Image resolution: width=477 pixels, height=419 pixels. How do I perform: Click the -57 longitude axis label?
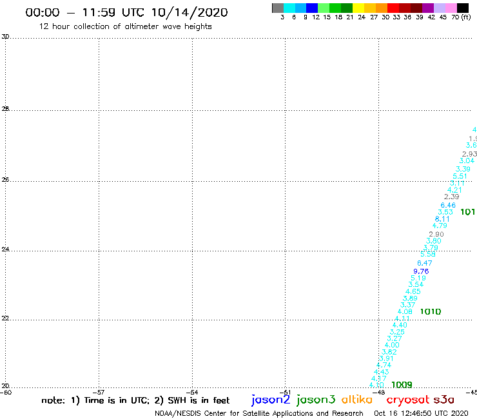99,393
